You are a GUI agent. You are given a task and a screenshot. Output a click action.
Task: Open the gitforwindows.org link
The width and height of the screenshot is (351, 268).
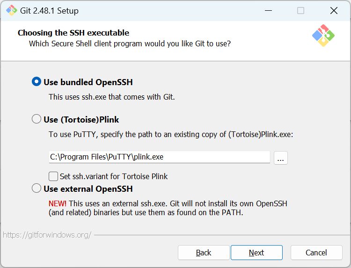click(47, 235)
